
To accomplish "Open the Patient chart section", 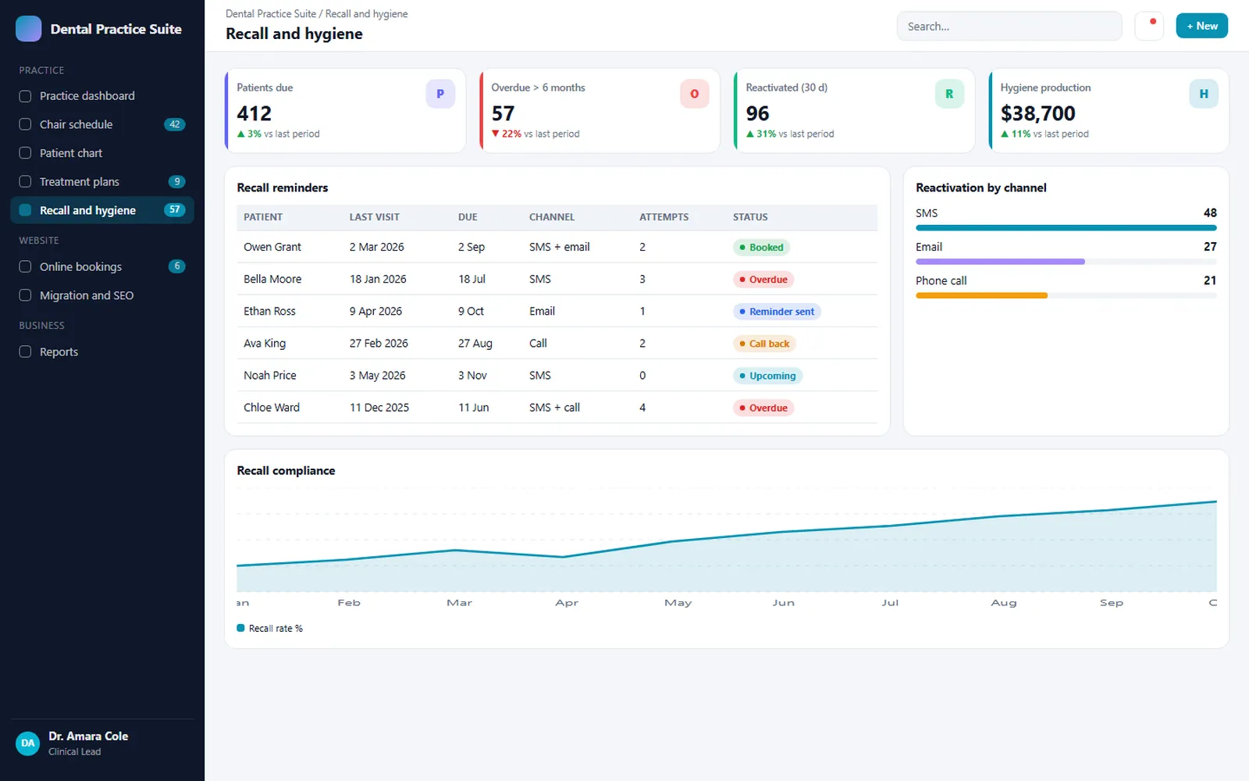I will (102, 153).
